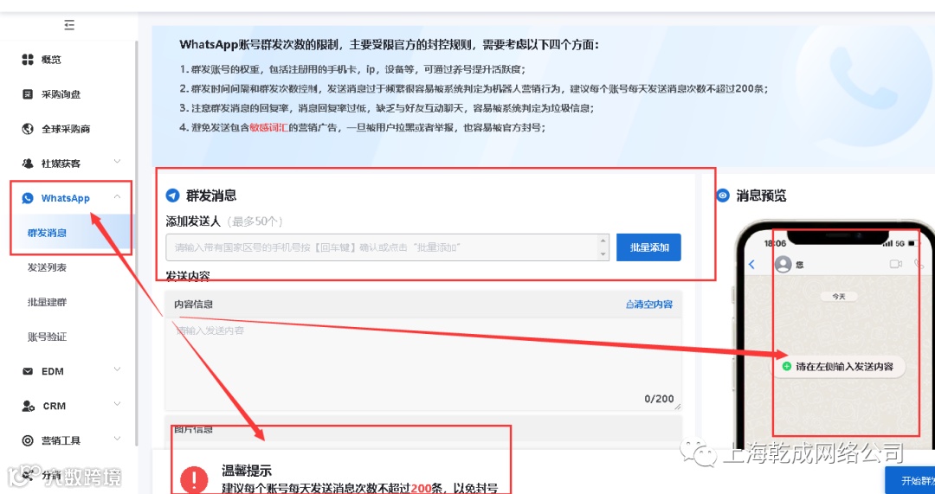Viewport: 935px width, 494px height.
Task: Click the 内容信息 section header
Action: tap(422, 304)
